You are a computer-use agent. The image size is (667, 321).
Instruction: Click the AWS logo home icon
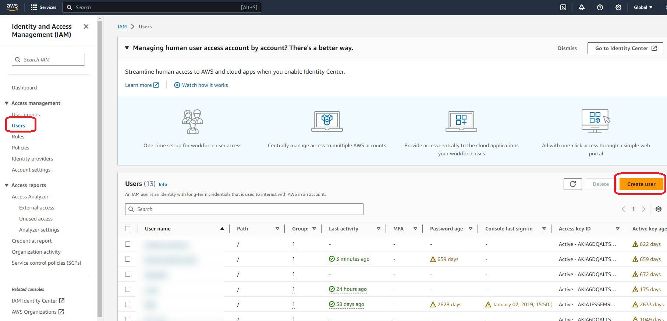point(12,7)
